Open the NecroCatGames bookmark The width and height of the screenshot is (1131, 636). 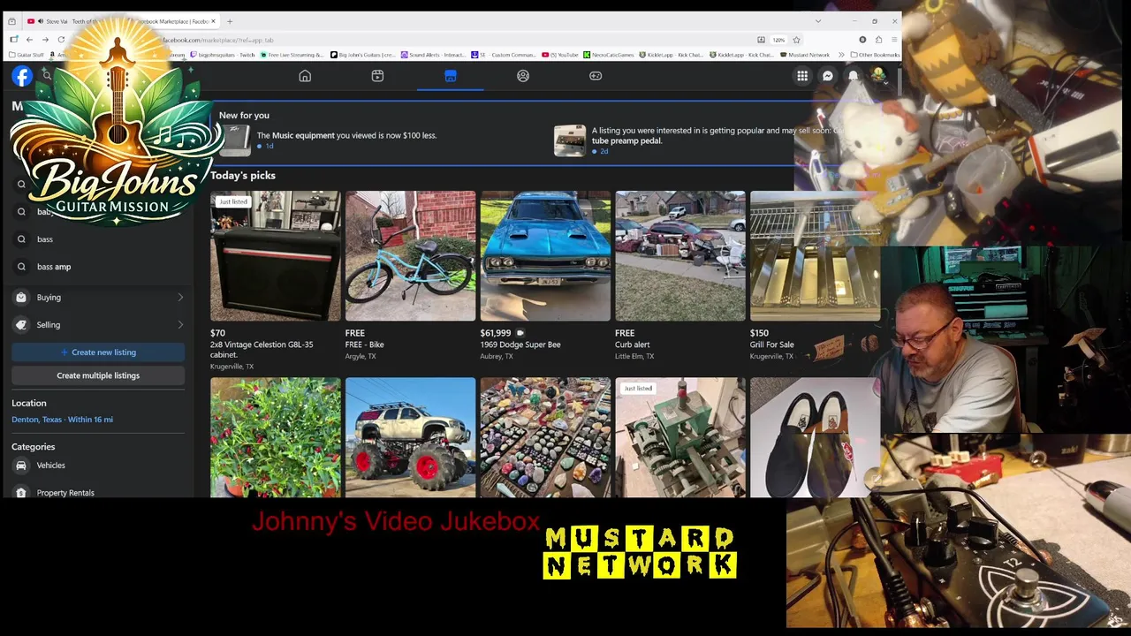point(610,55)
